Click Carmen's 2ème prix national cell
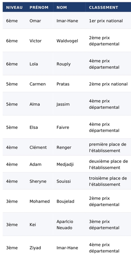Image resolution: width=131 pixels, height=256 pixels. 108,84
